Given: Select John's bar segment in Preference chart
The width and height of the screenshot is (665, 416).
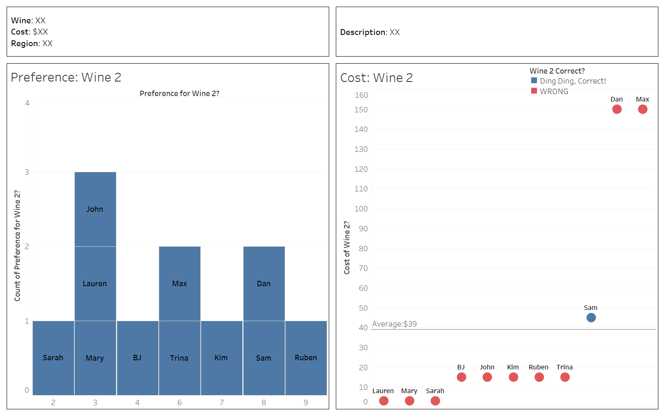Looking at the screenshot, I should (95, 209).
